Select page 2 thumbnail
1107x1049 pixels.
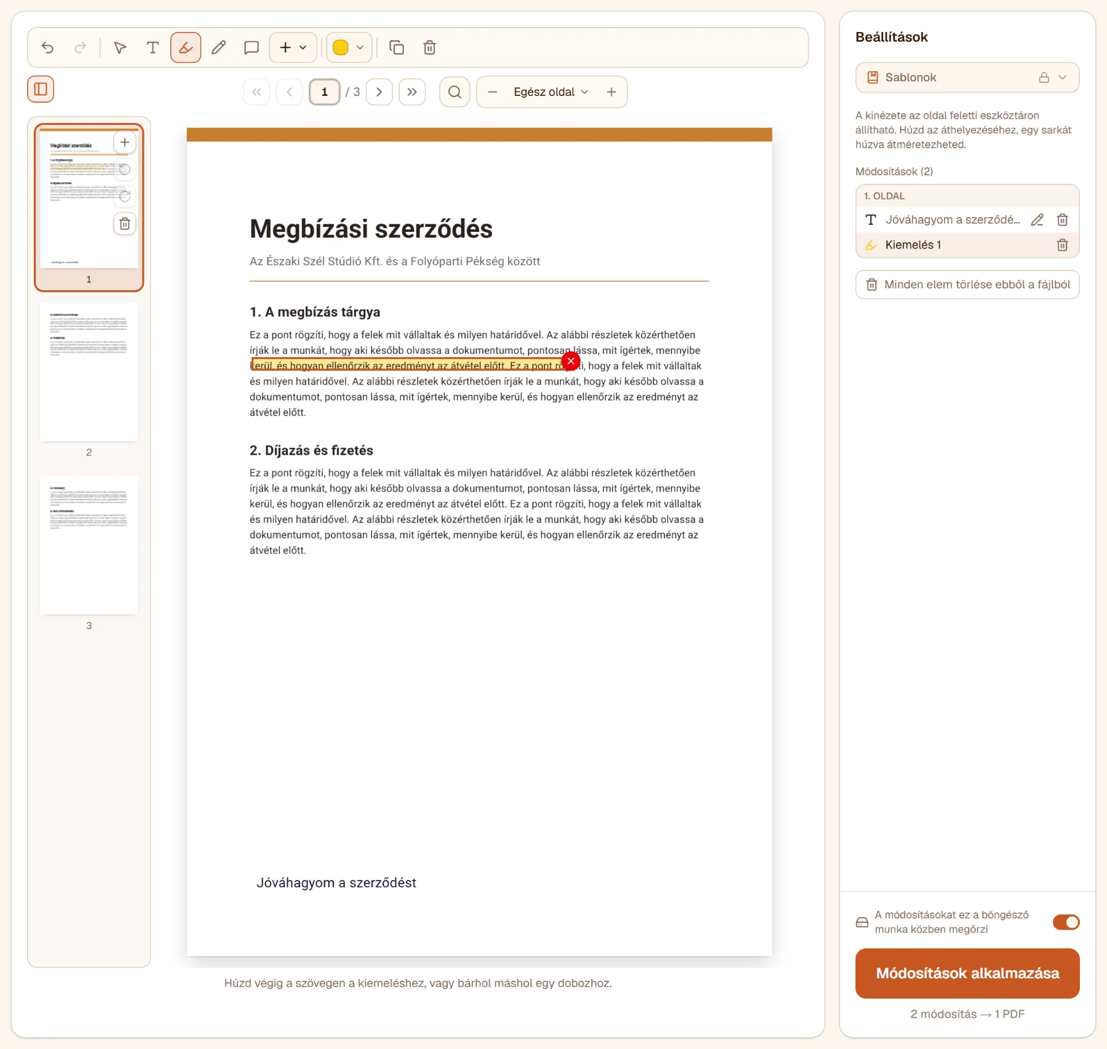(x=89, y=371)
